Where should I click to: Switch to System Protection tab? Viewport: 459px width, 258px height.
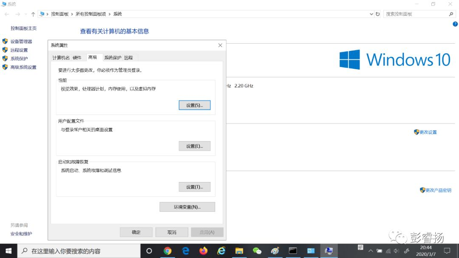tap(113, 58)
